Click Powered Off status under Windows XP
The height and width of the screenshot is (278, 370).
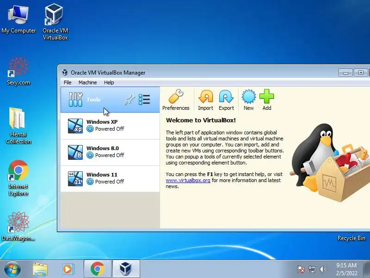pyautogui.click(x=110, y=129)
